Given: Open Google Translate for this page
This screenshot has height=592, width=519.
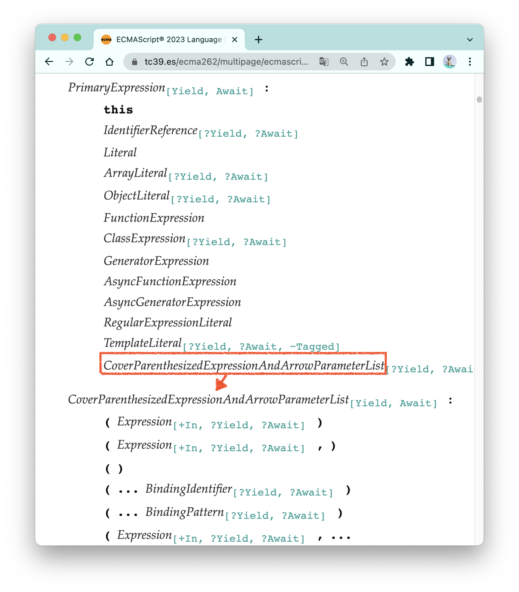Looking at the screenshot, I should pyautogui.click(x=324, y=62).
